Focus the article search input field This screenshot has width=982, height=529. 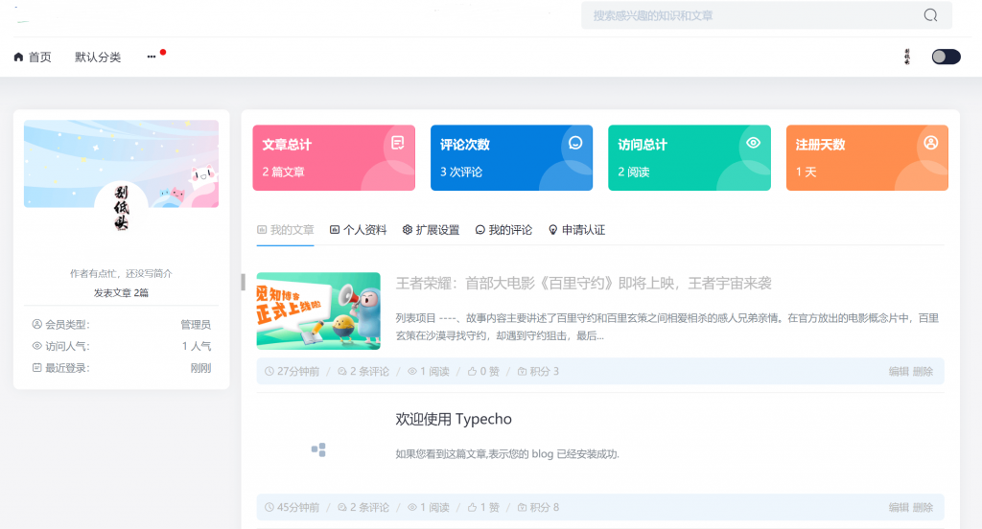click(x=766, y=15)
